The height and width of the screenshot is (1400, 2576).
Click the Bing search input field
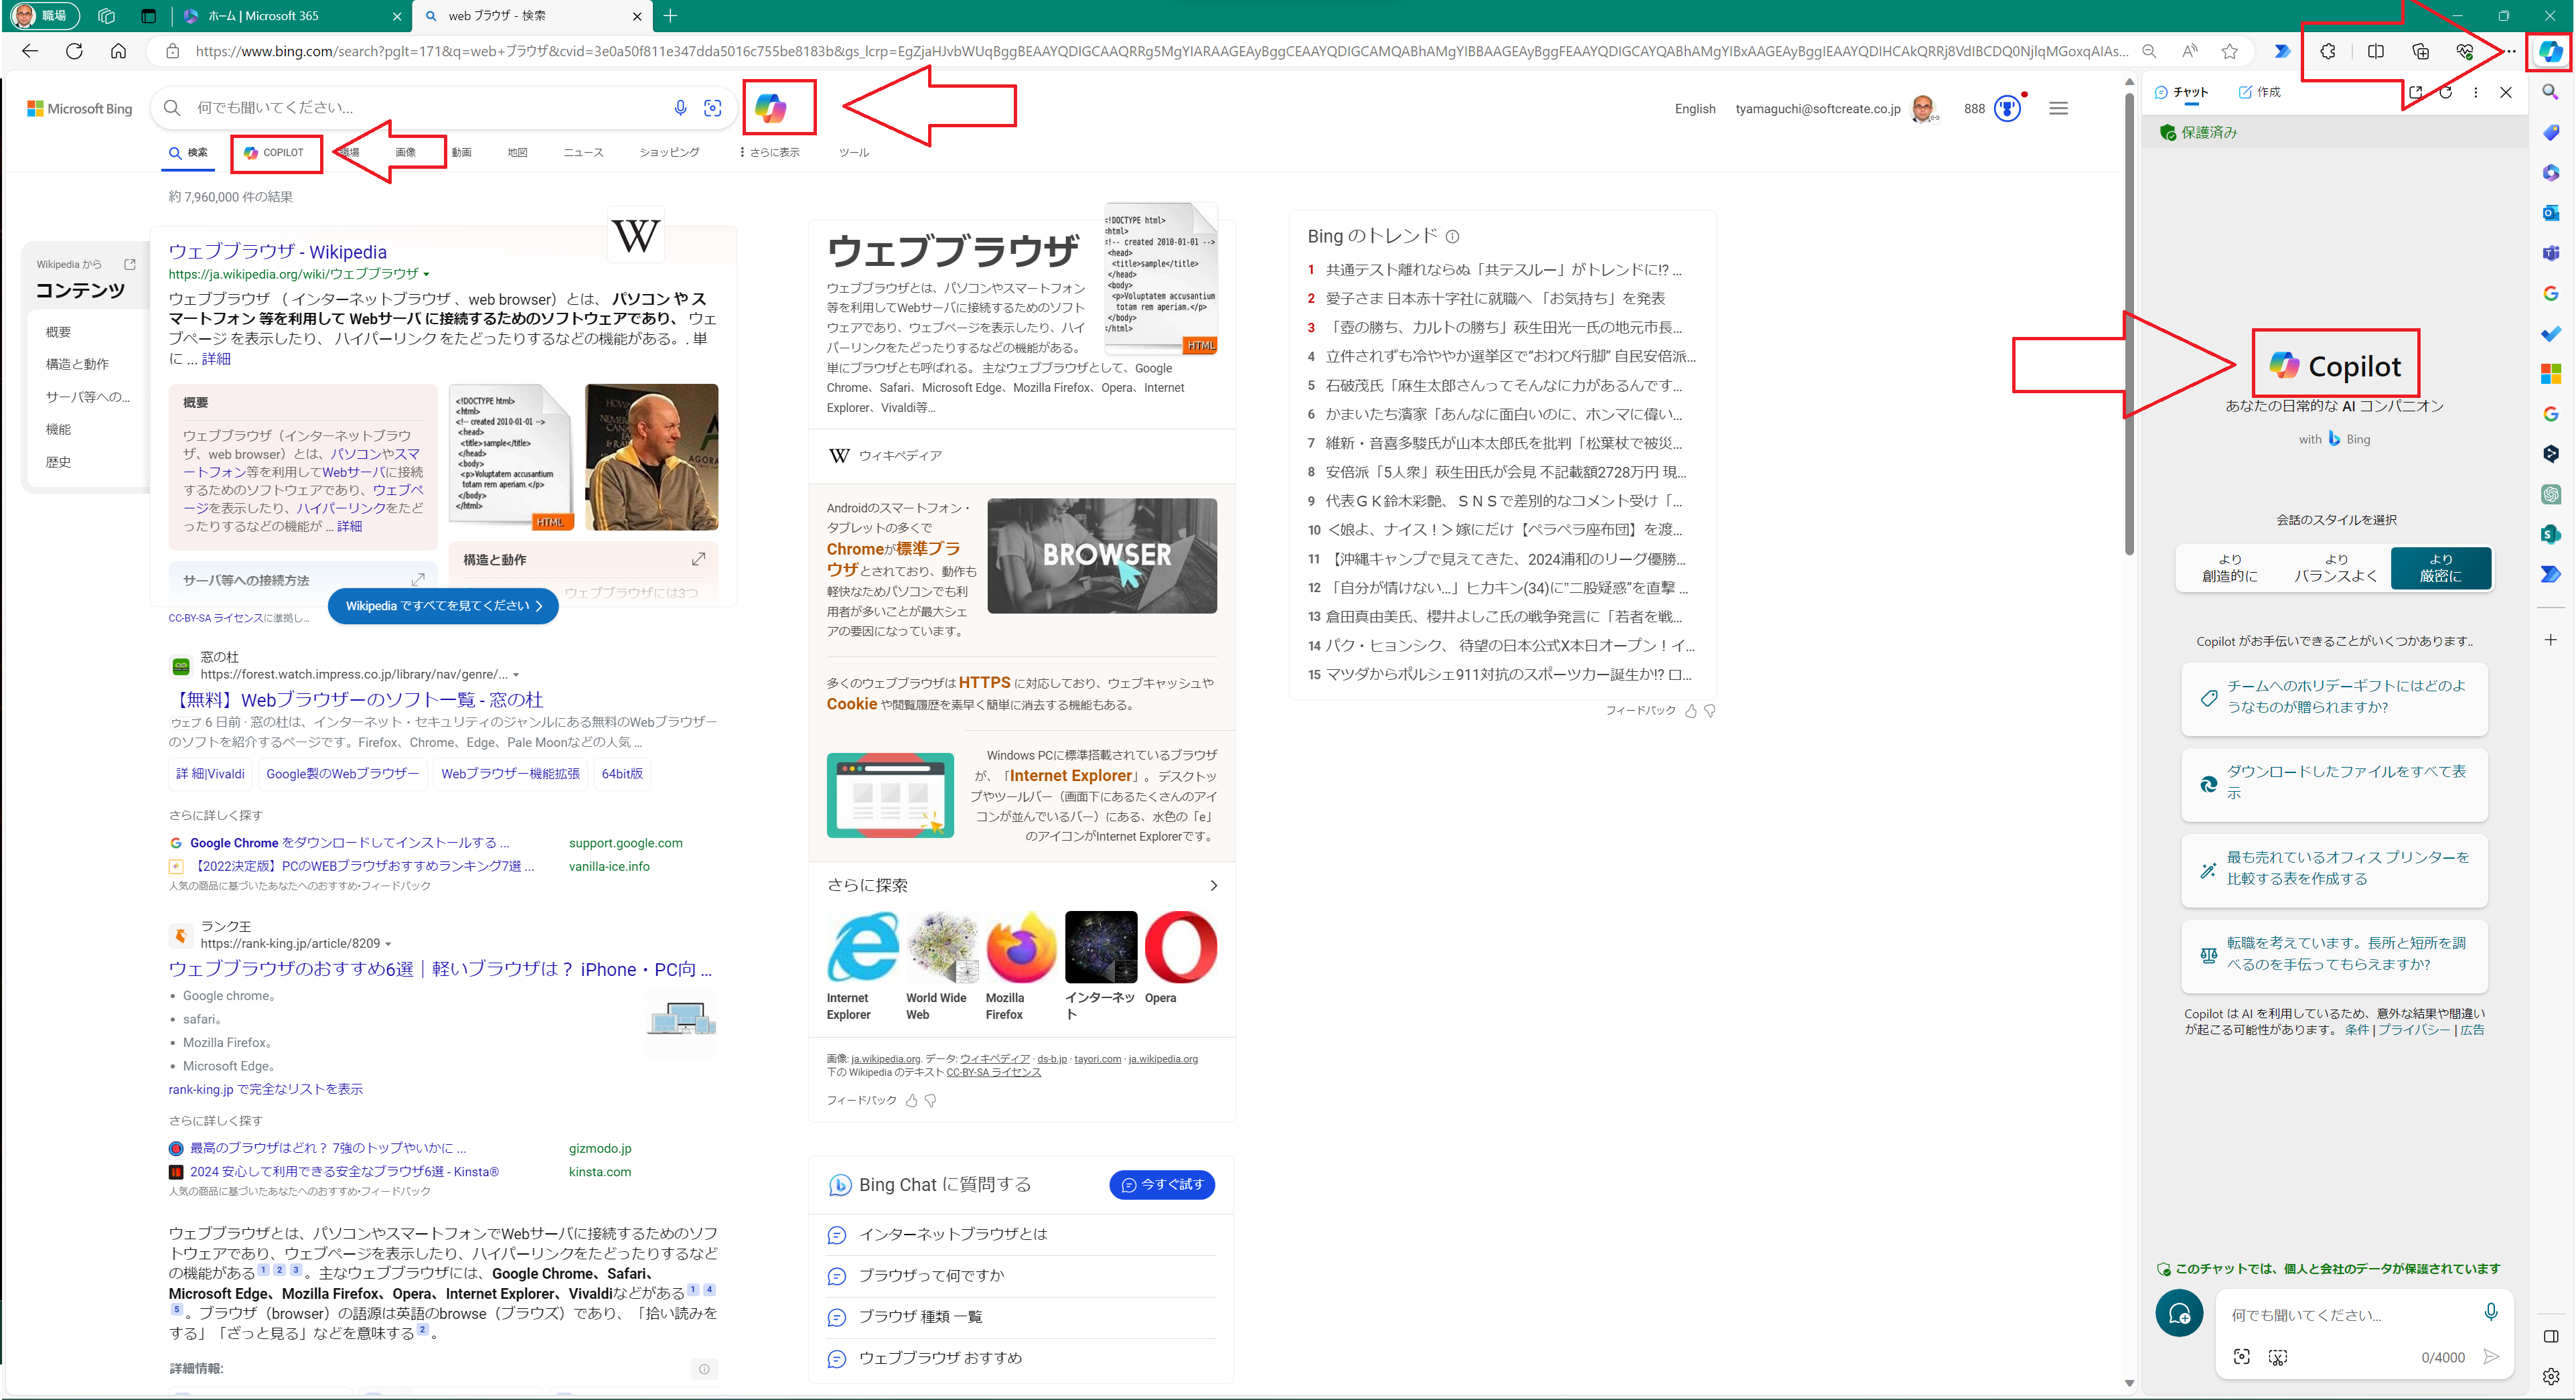(425, 107)
